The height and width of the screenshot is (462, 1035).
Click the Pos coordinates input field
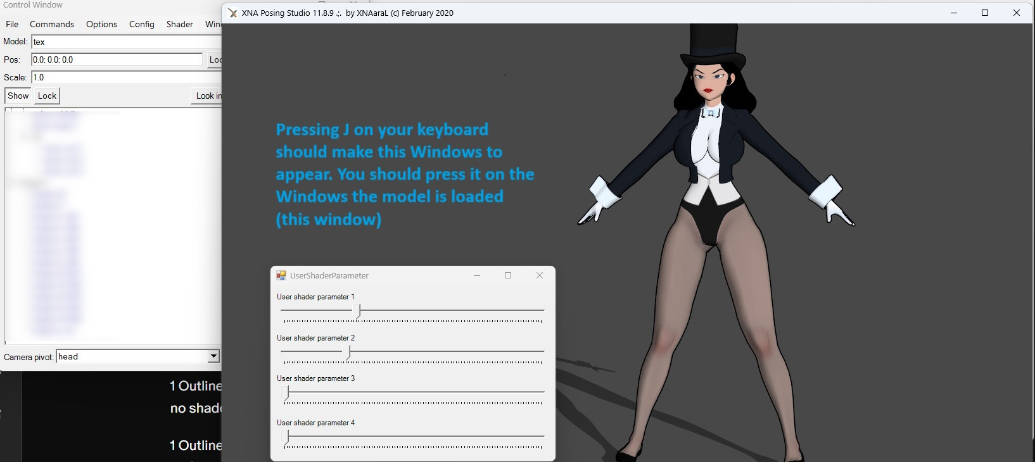pyautogui.click(x=117, y=59)
